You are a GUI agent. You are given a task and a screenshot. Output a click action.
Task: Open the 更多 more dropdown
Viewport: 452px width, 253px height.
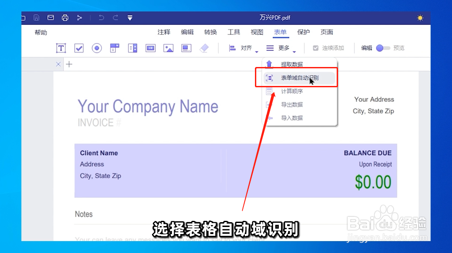coord(281,48)
